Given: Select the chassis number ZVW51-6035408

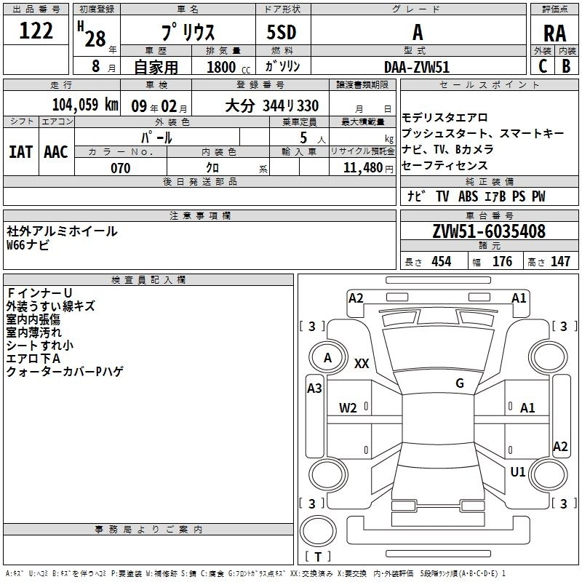Looking at the screenshot, I should point(488,232).
